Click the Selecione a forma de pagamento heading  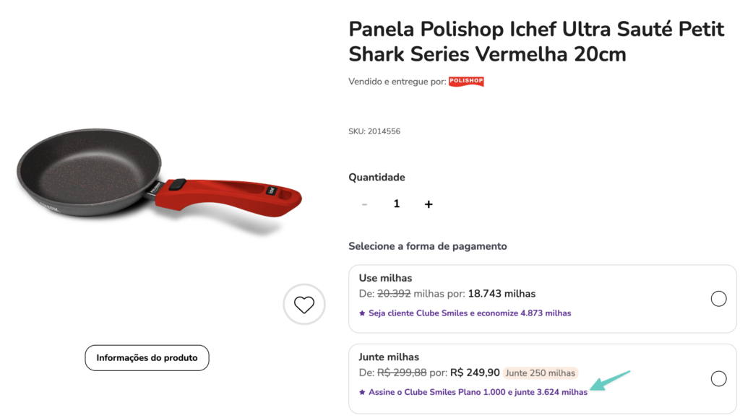428,246
